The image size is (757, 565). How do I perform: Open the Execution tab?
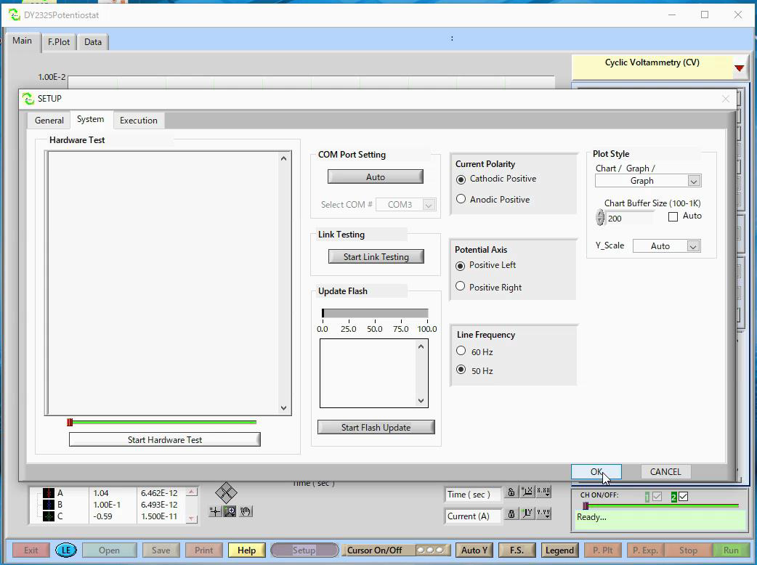(138, 121)
